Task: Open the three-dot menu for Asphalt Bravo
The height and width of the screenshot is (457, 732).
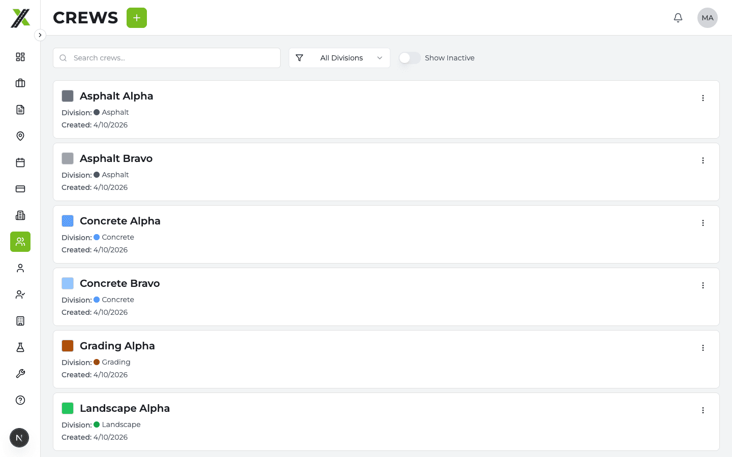Action: pos(703,160)
